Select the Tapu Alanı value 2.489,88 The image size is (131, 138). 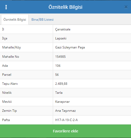pyautogui.click(x=61, y=84)
